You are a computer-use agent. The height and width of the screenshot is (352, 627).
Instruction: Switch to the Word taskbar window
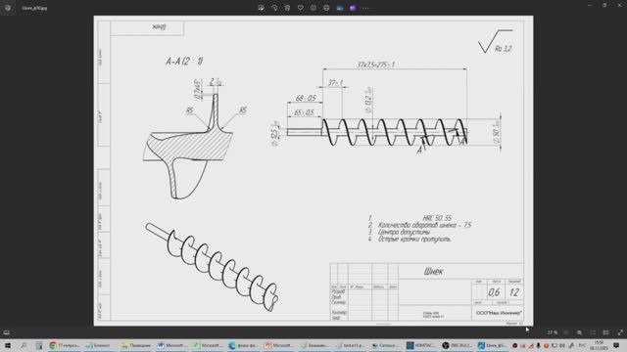[x=171, y=345]
